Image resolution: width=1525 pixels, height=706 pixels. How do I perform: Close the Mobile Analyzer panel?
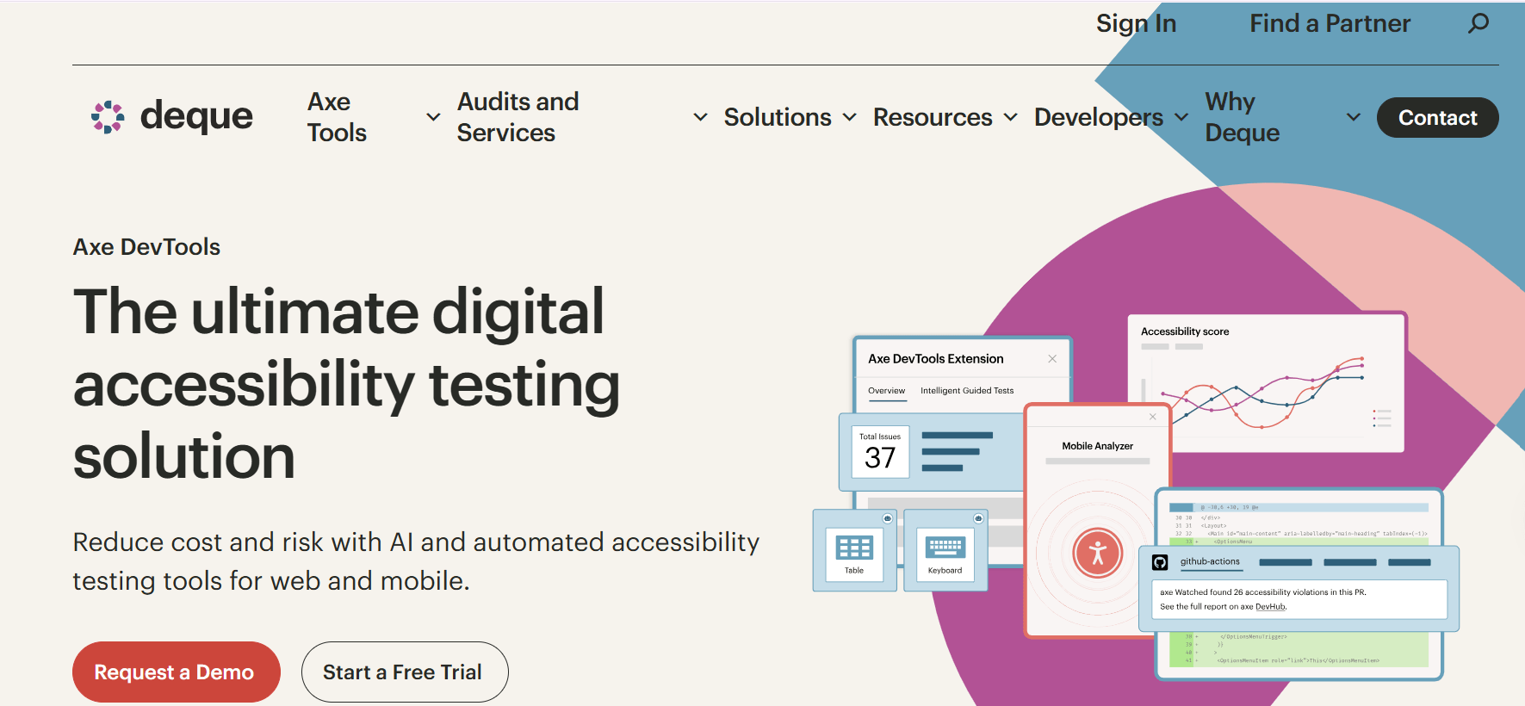pos(1153,417)
